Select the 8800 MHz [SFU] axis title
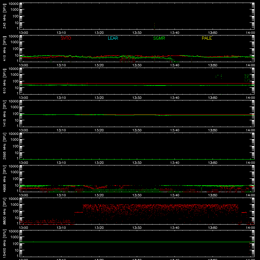Image resolution: width=260 pixels, height=260 pixels. pos(5,211)
